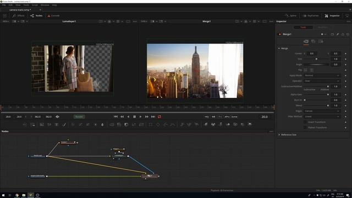
Task: Open Nodes panel options menu (three dots)
Action: point(271,131)
